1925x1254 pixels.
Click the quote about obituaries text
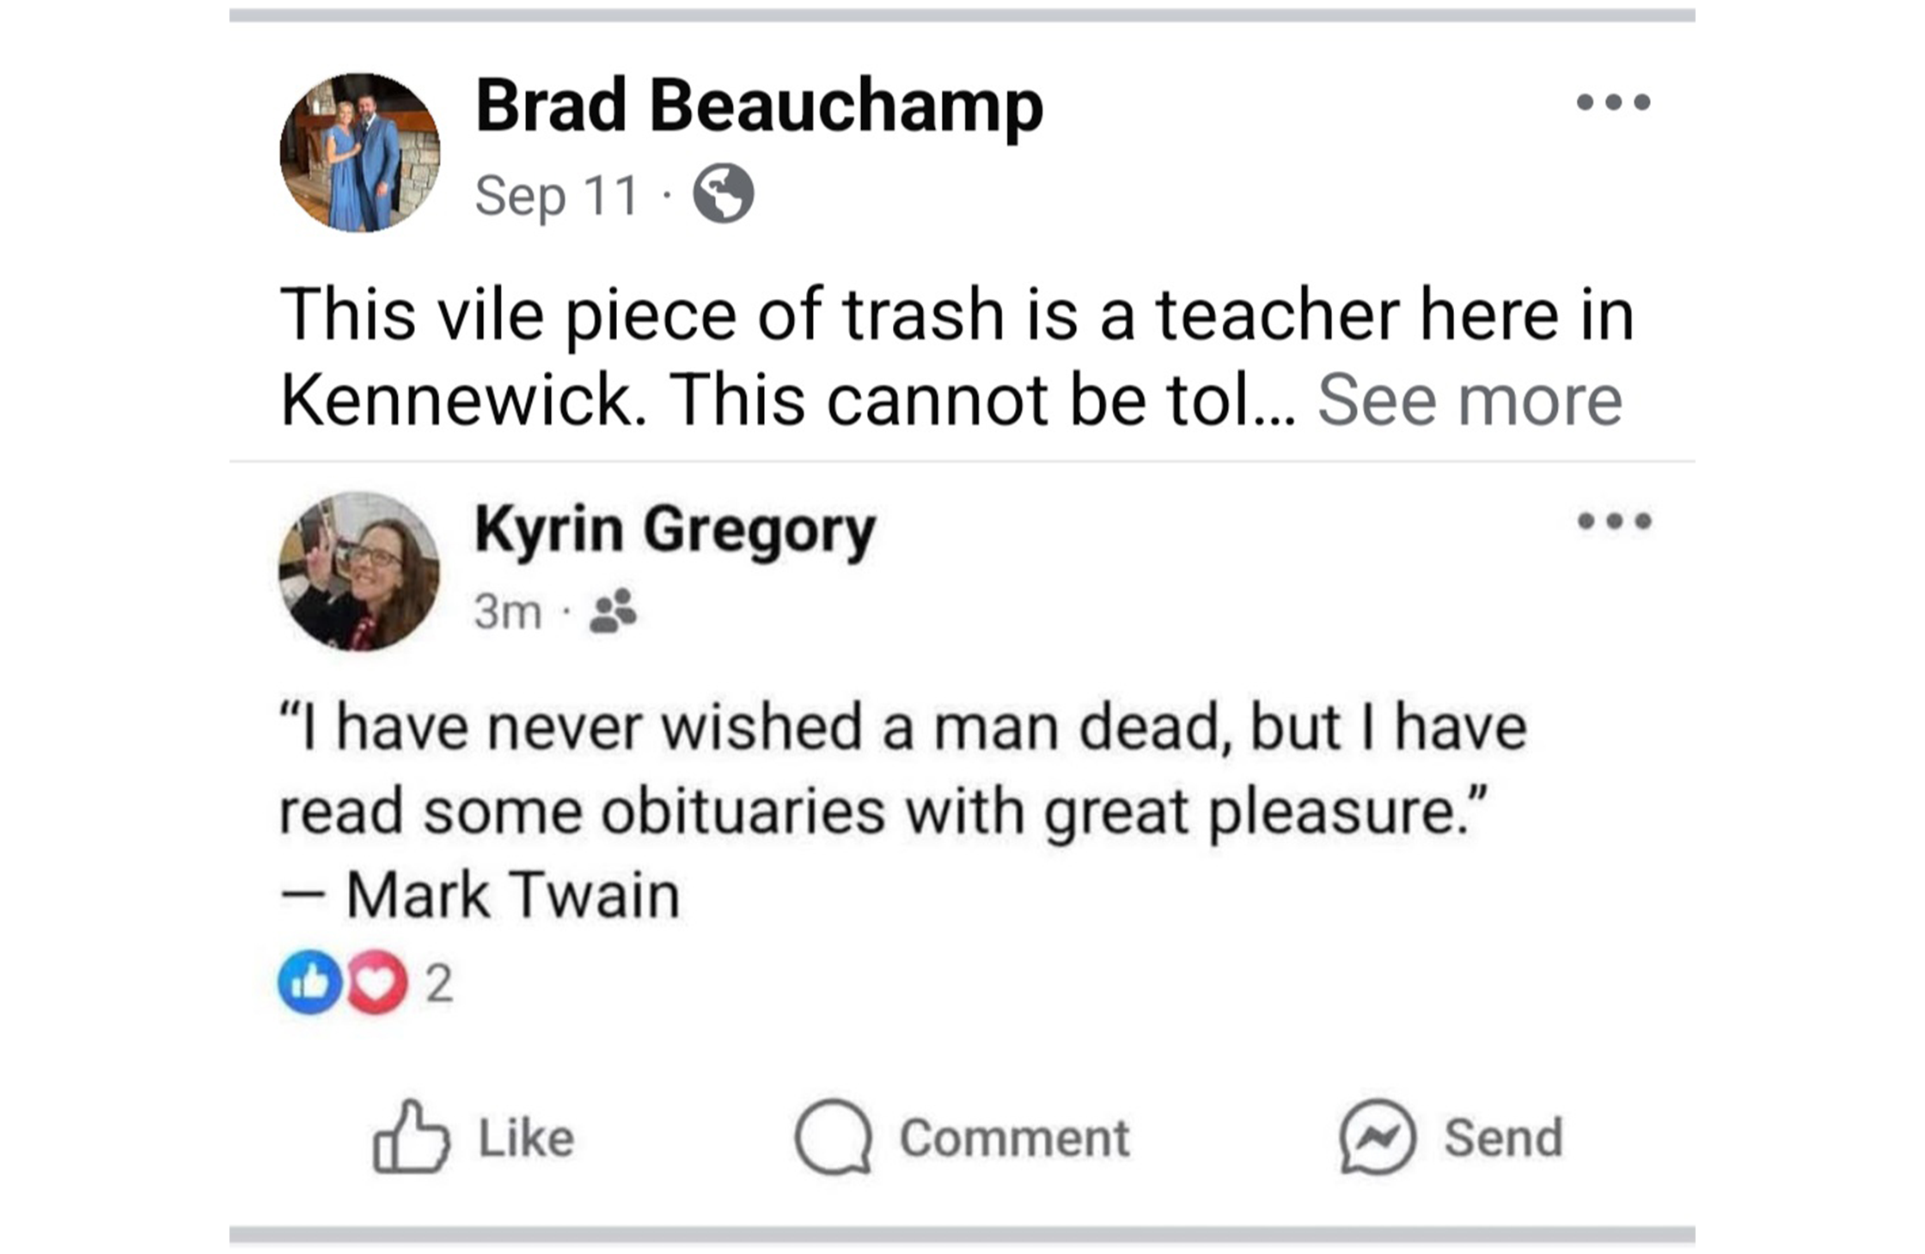[x=902, y=769]
